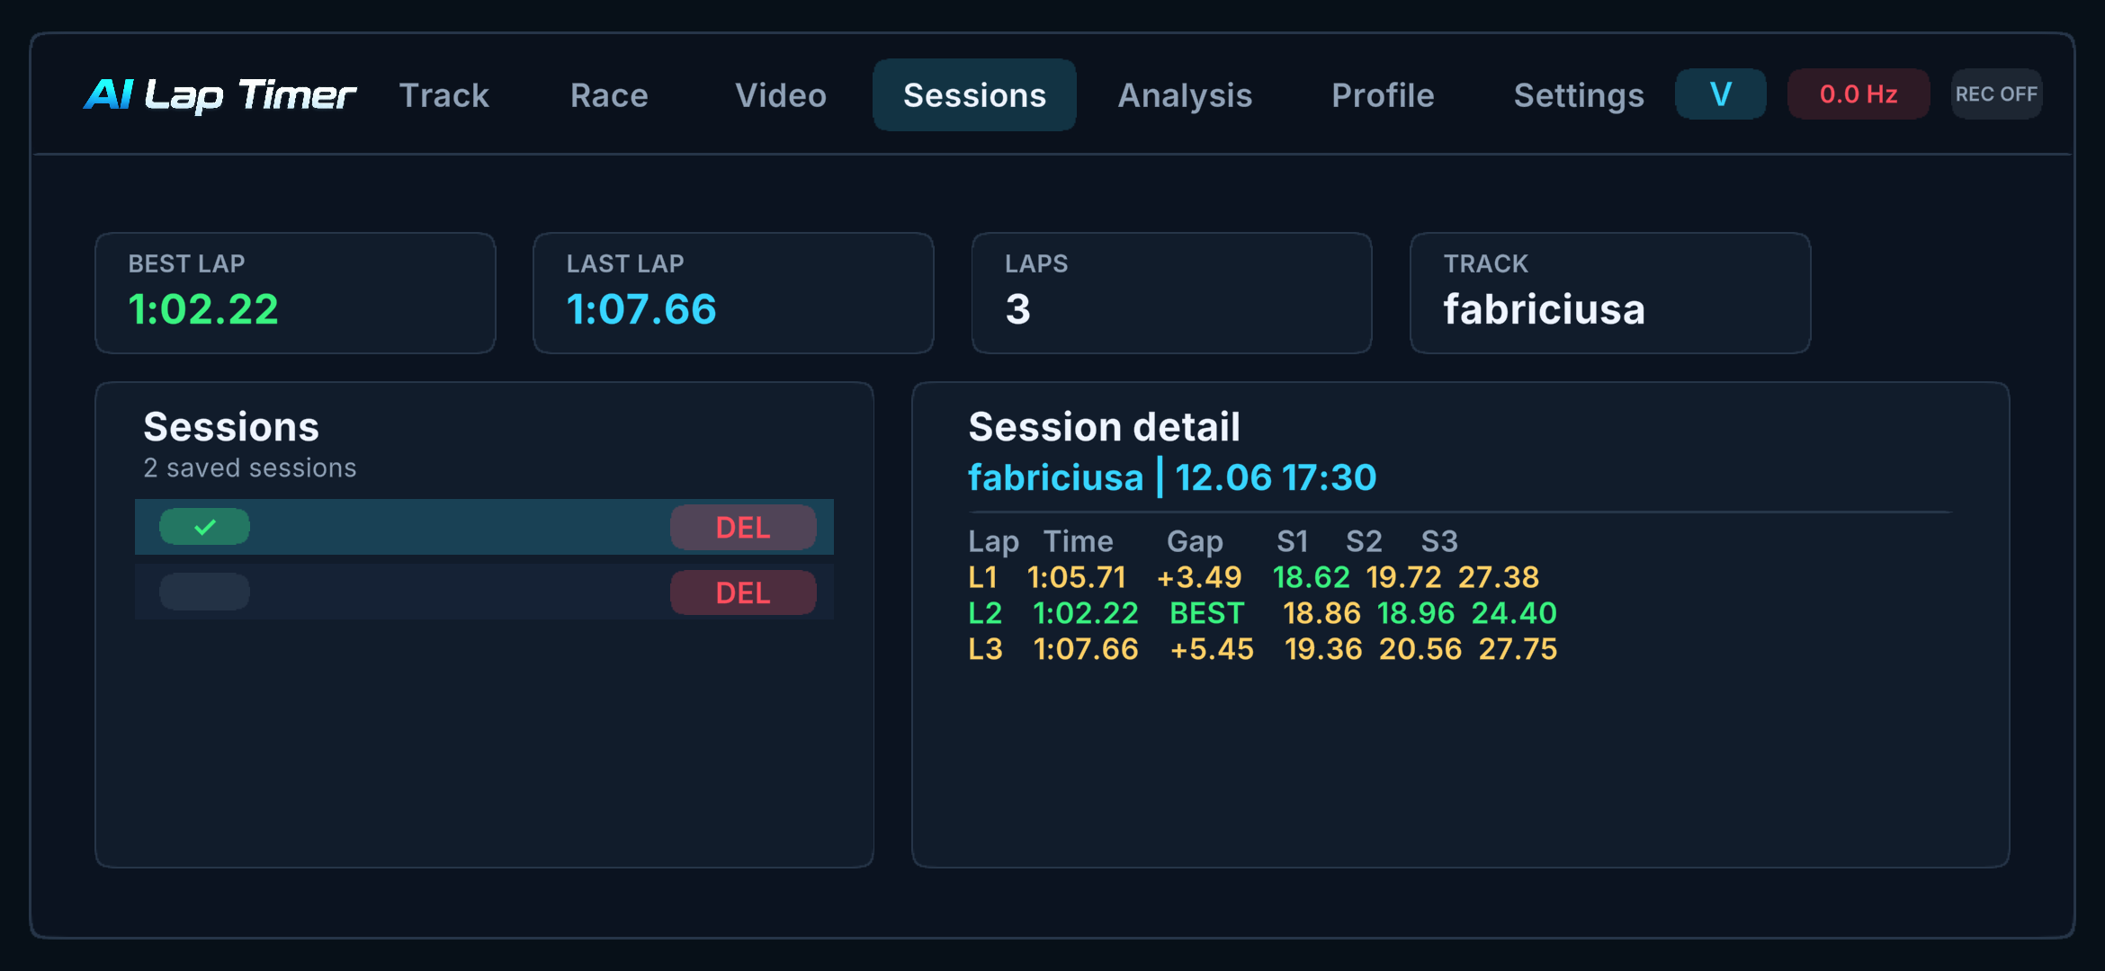Click lap L2 row label

pos(985,613)
